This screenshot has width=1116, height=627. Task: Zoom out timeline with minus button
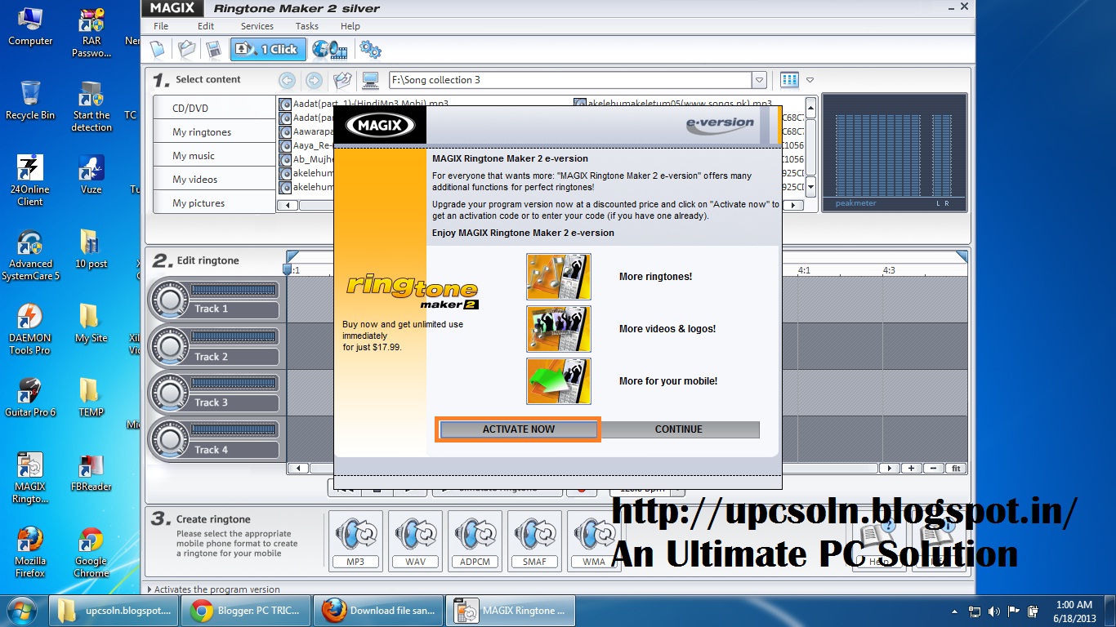(934, 469)
